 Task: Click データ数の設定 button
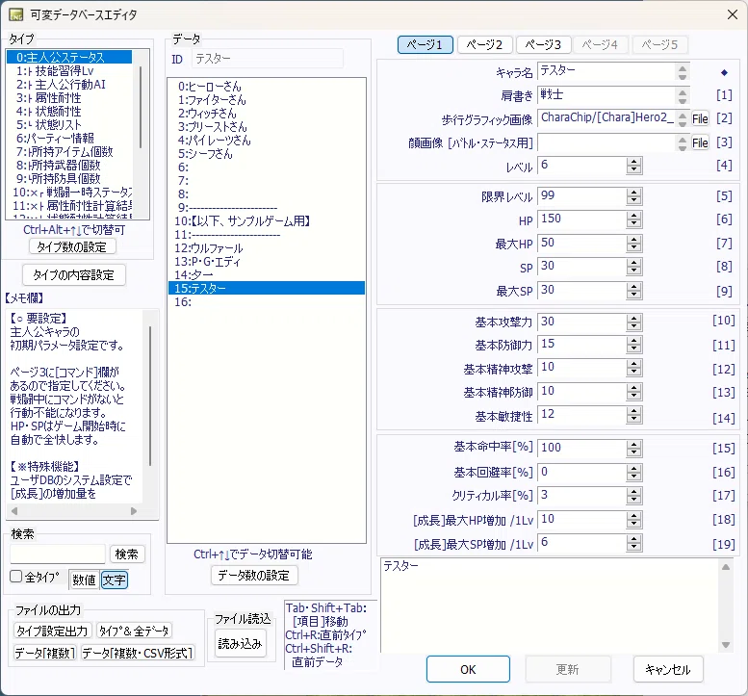(x=254, y=576)
